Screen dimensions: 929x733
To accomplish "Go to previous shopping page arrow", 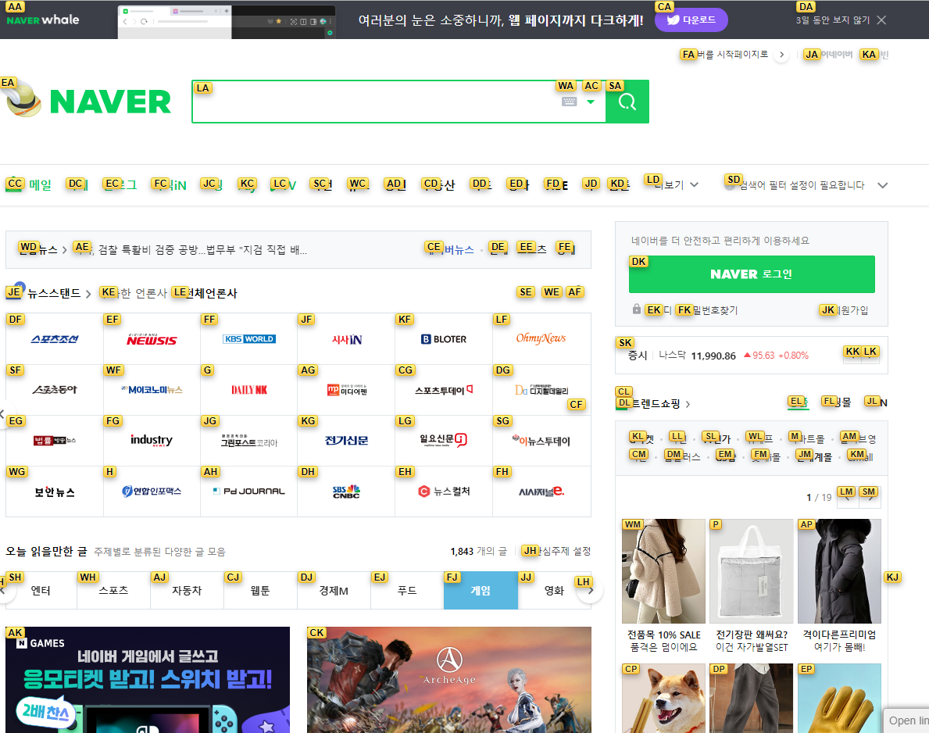I will pyautogui.click(x=848, y=497).
